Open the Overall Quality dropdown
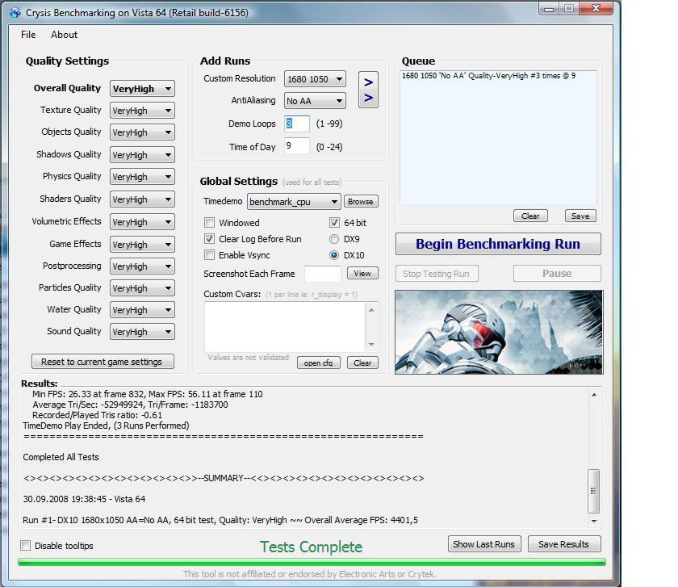The height and width of the screenshot is (587, 678). 142,89
